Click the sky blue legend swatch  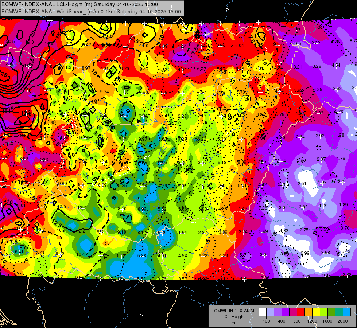pyautogui.click(x=346, y=312)
